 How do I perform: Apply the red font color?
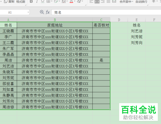(x=71, y=1)
